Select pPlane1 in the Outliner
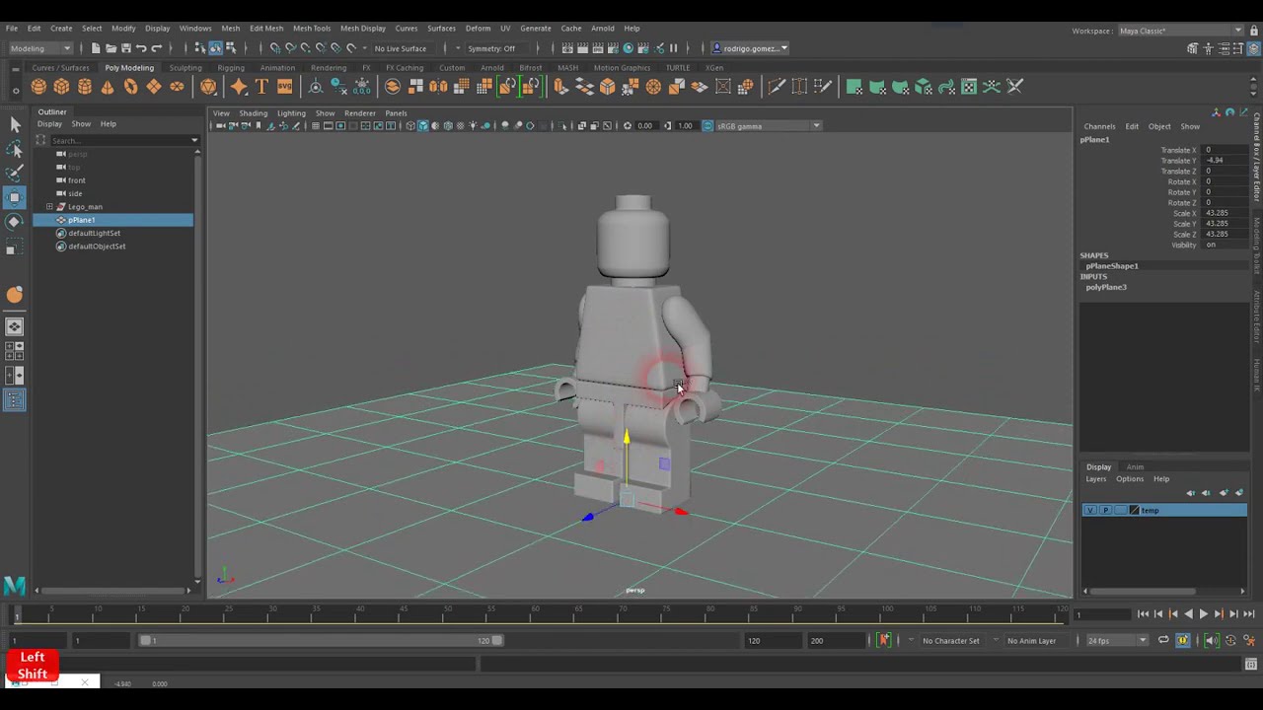The image size is (1263, 710). point(113,220)
